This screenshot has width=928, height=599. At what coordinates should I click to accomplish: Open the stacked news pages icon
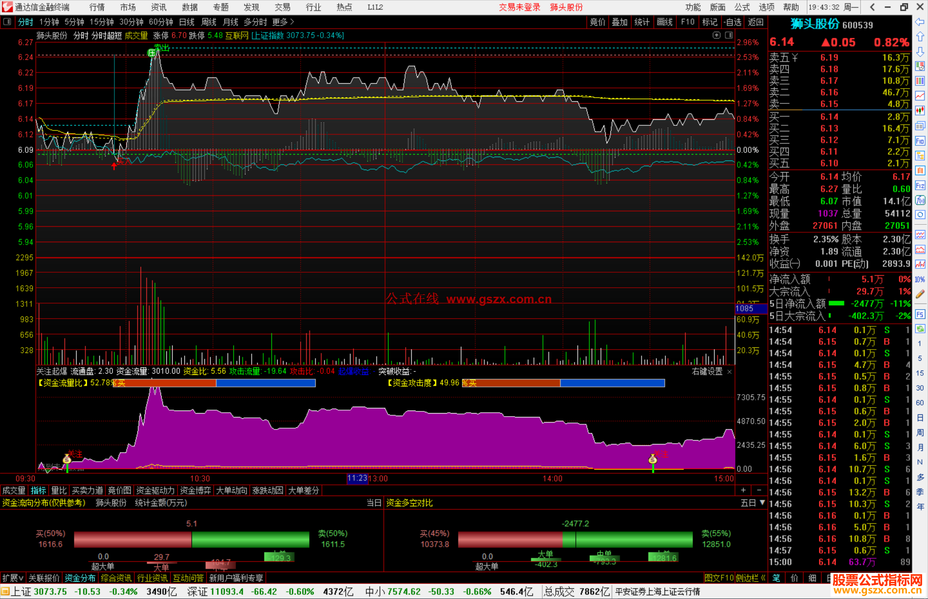[920, 126]
